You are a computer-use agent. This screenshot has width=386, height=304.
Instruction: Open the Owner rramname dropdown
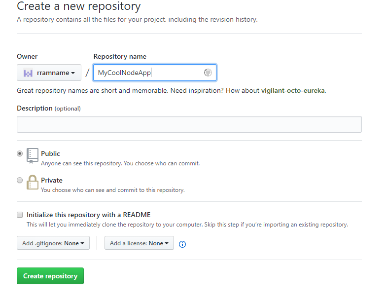pyautogui.click(x=49, y=73)
